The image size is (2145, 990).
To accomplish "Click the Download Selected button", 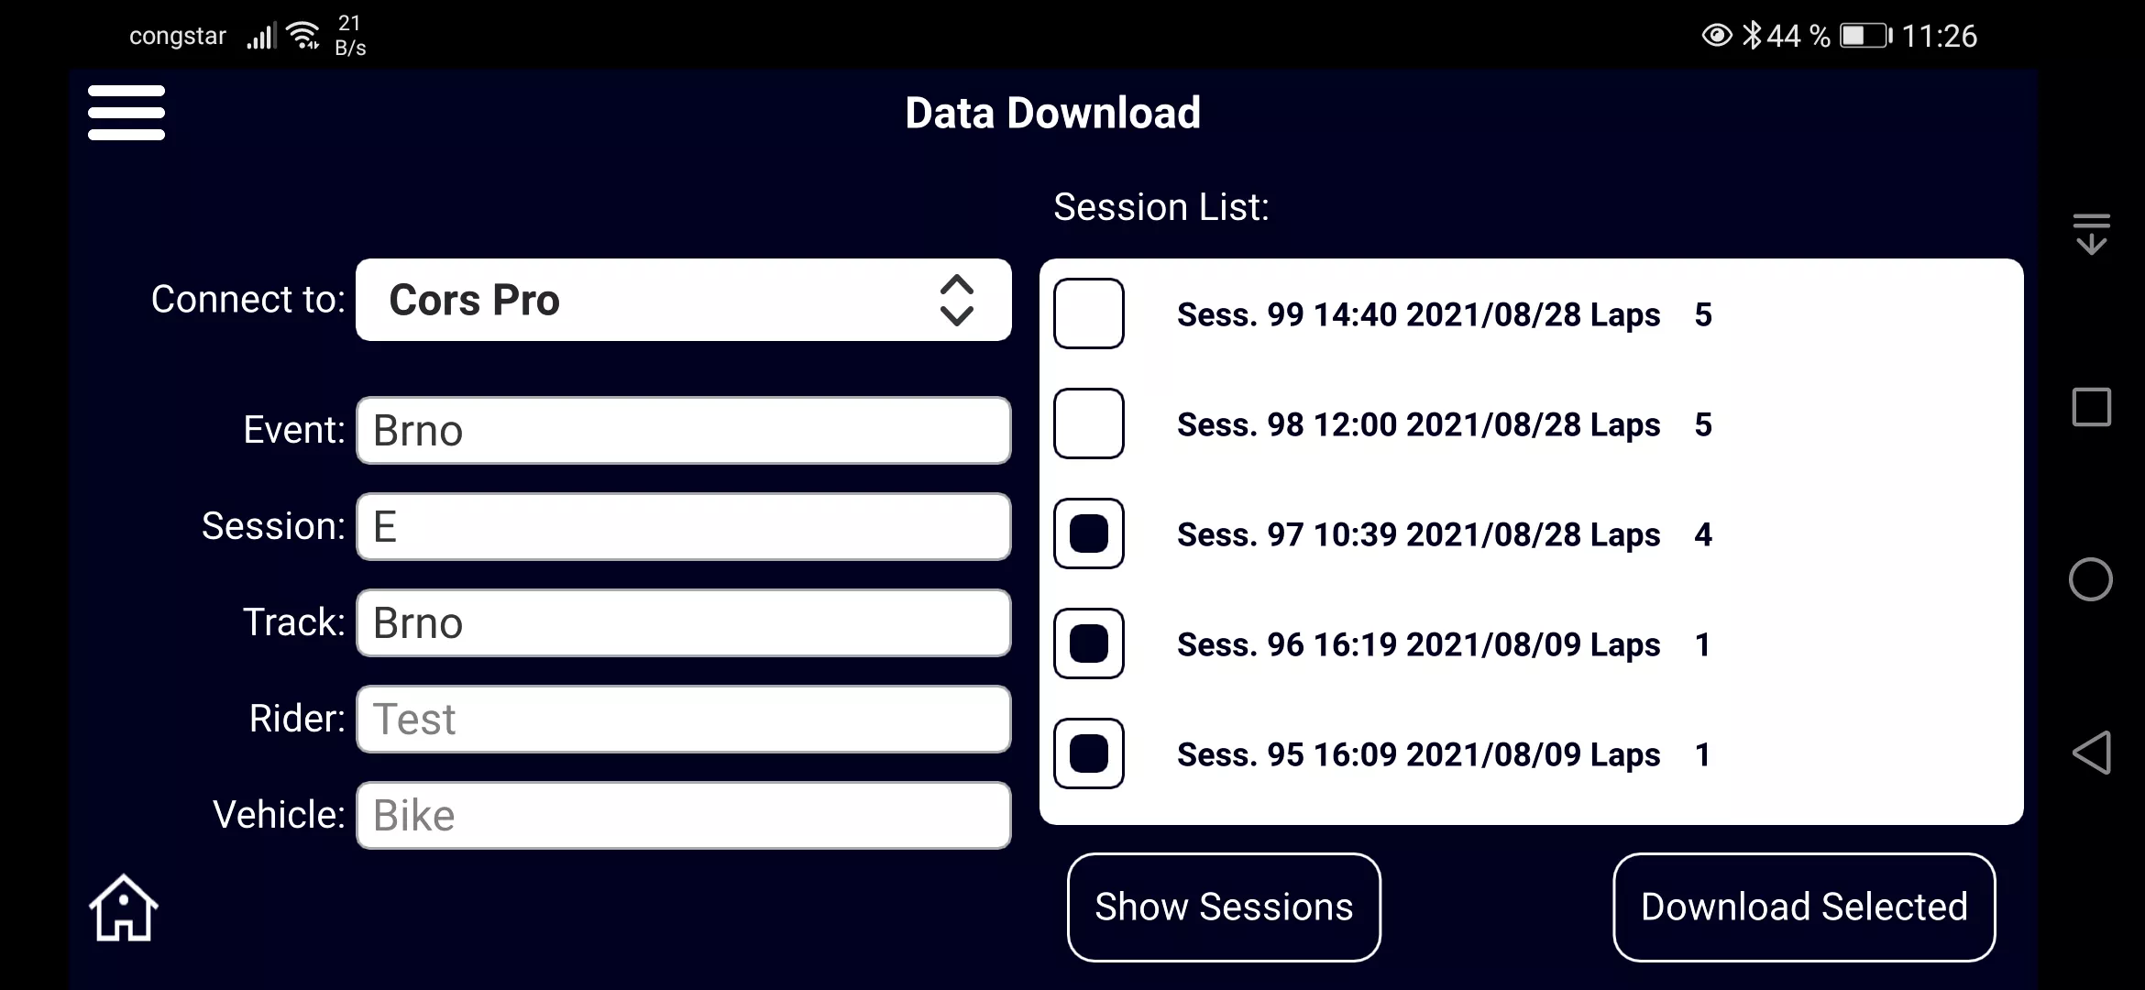I will click(x=1804, y=907).
